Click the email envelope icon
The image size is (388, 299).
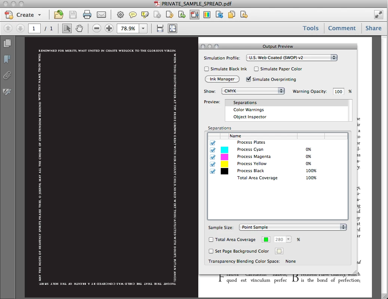(101, 15)
